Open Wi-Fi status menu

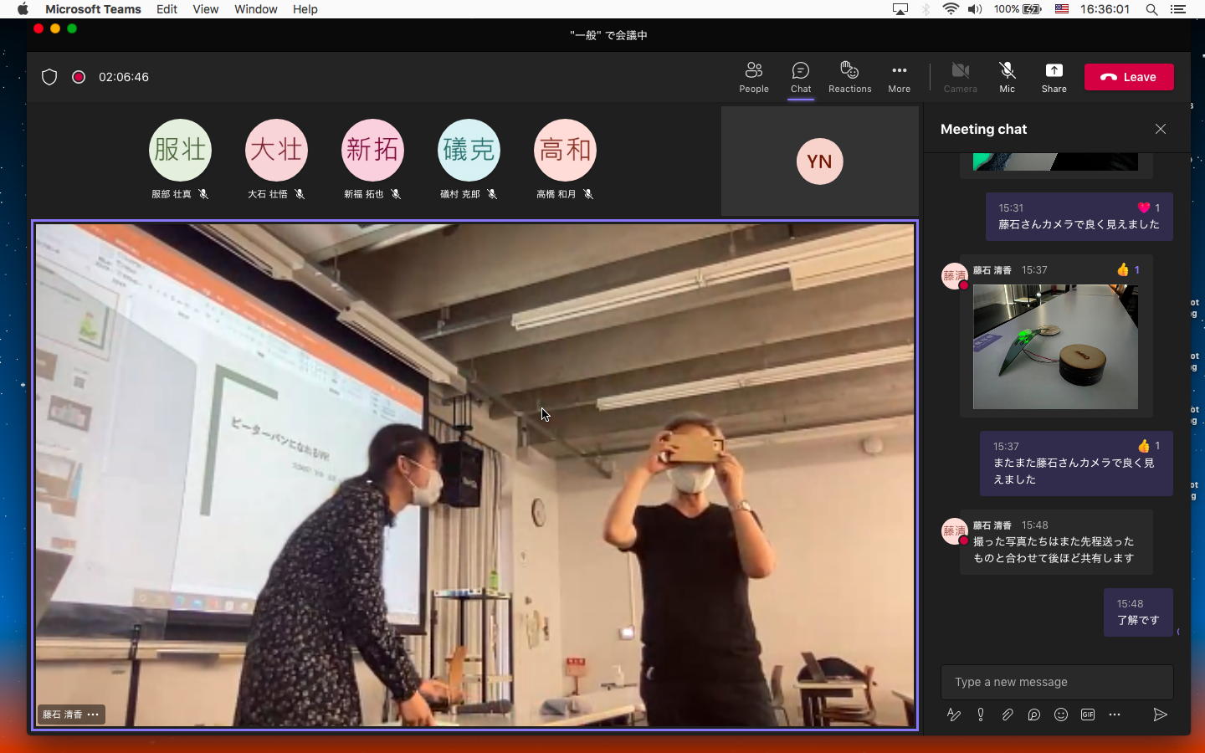click(951, 9)
